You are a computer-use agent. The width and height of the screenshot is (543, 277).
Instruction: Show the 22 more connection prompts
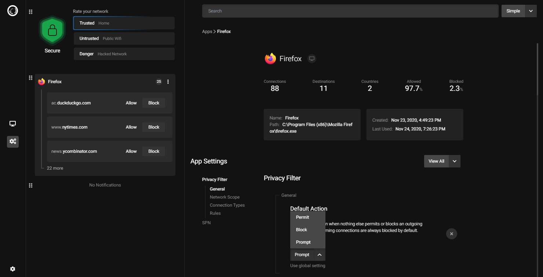click(55, 168)
